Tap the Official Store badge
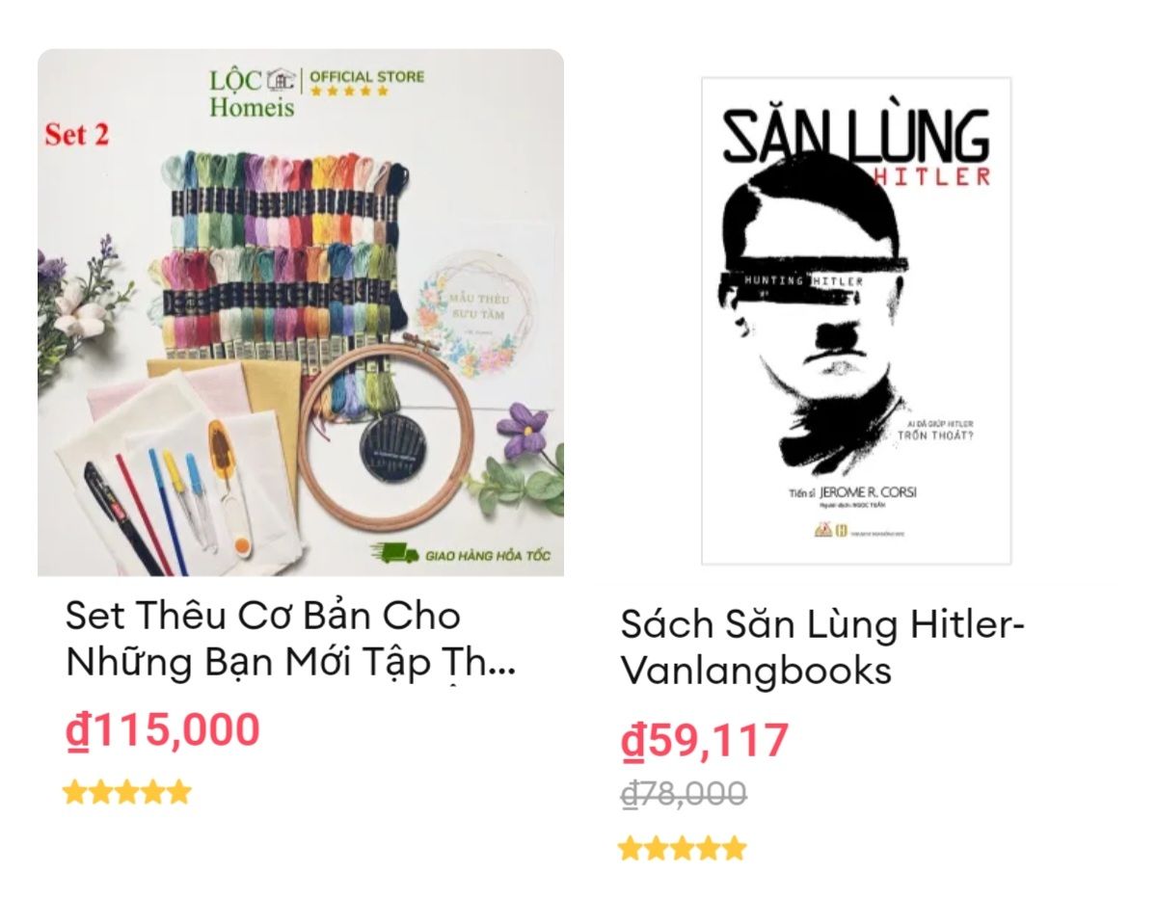 pos(366,82)
